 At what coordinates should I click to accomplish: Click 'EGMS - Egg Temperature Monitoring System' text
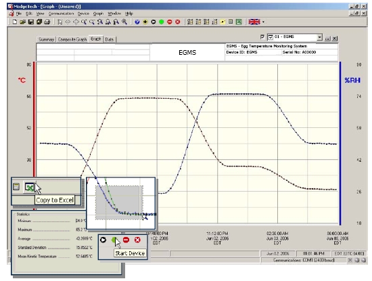click(266, 46)
